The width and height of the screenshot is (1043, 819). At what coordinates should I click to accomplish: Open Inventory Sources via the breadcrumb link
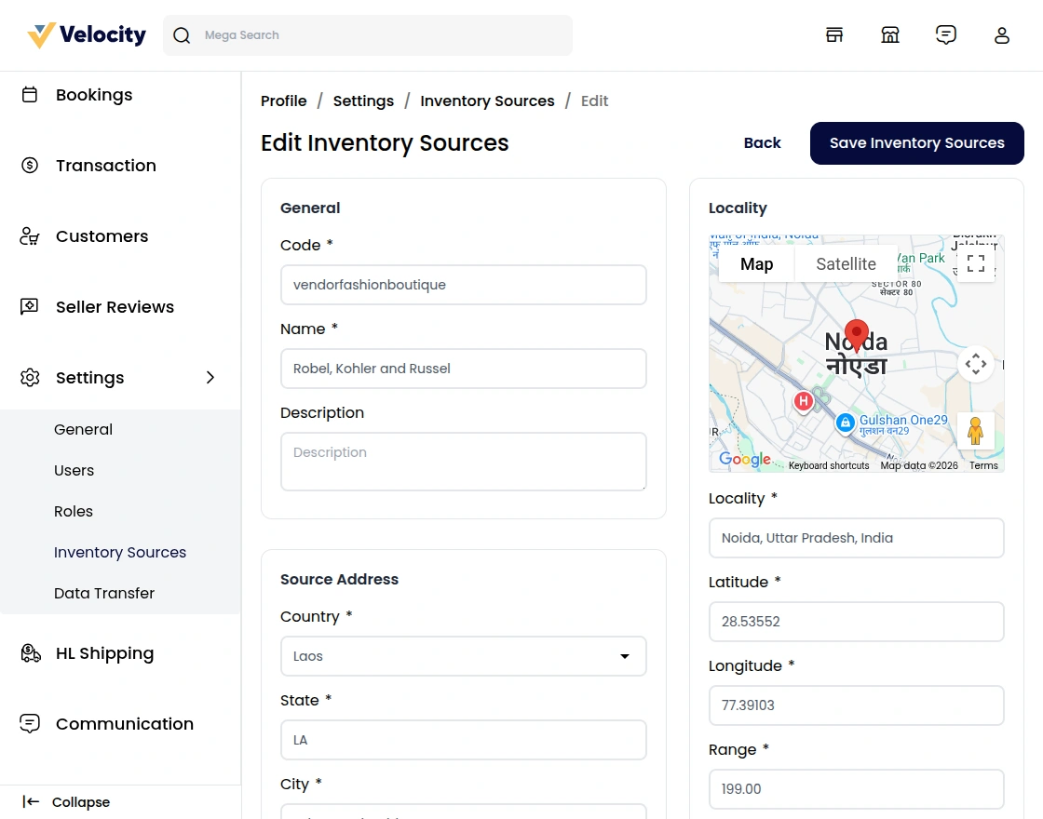point(487,101)
